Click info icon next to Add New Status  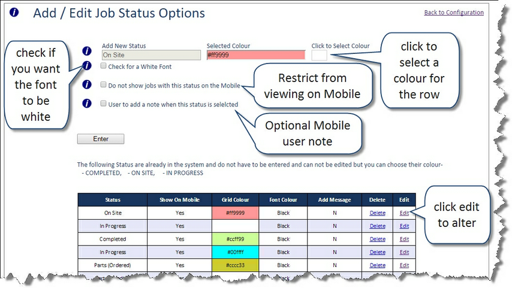(87, 51)
